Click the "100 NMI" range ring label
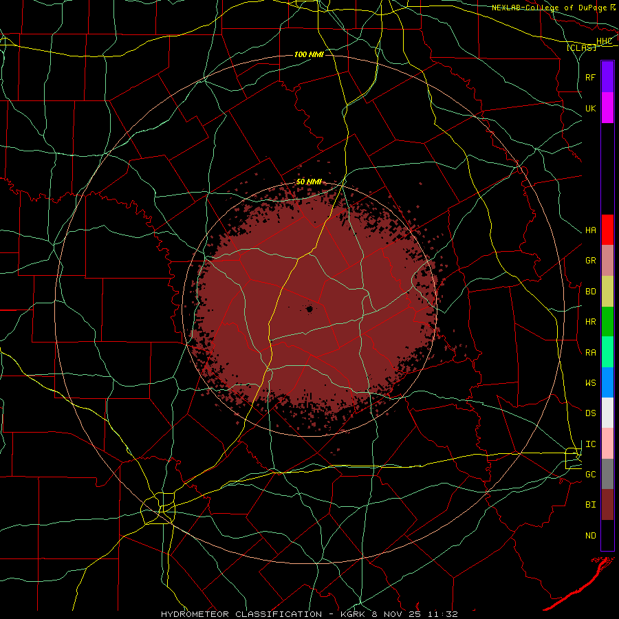This screenshot has width=619, height=619. click(309, 54)
